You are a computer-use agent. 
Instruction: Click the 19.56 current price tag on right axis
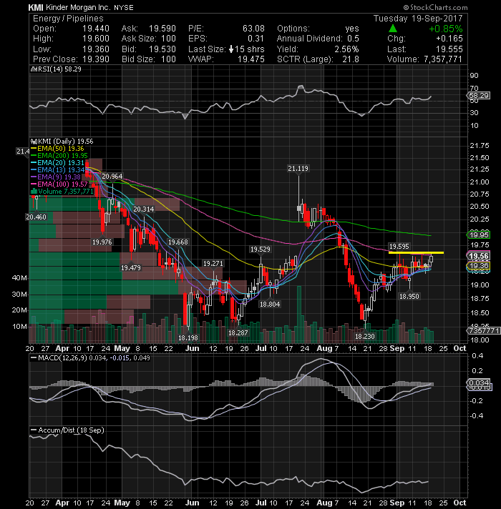click(478, 256)
